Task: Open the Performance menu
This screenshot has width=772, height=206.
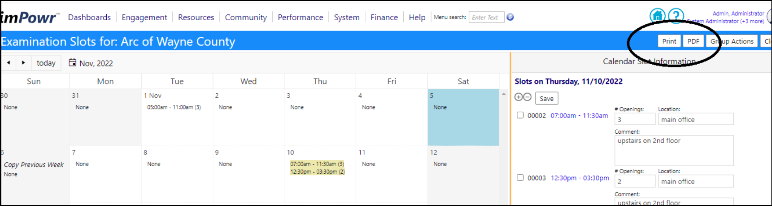Action: click(300, 17)
